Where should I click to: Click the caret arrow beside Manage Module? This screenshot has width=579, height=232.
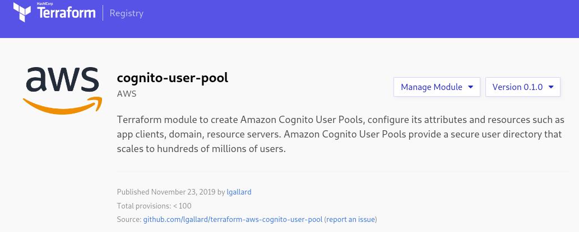470,87
